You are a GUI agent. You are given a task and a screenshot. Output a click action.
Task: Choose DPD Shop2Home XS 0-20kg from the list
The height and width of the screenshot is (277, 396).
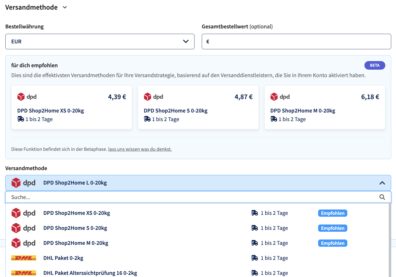coord(197,213)
